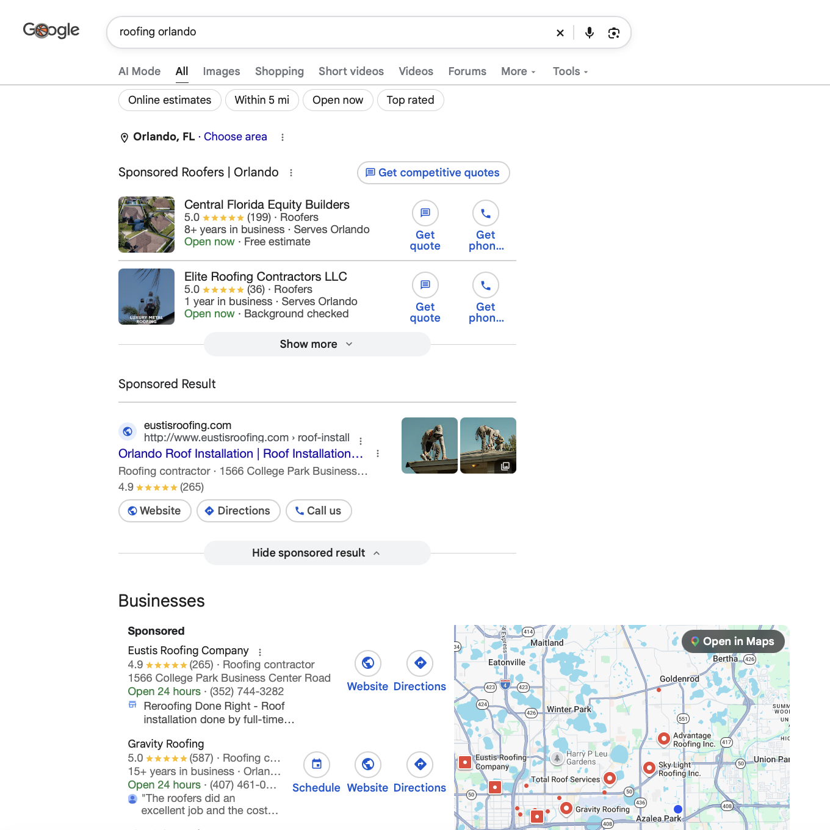Open options menu next to Choose area
Screen dimensions: 830x830
[x=283, y=137]
